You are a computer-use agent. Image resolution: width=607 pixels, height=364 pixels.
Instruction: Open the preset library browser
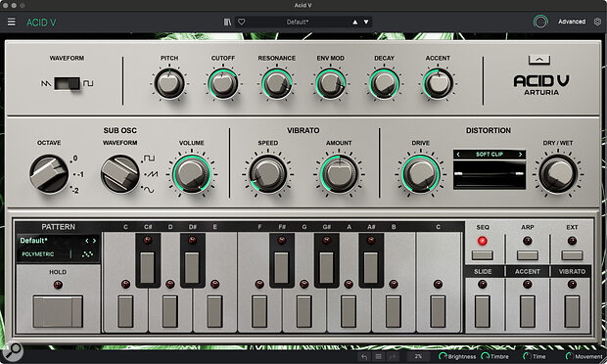[x=227, y=23]
